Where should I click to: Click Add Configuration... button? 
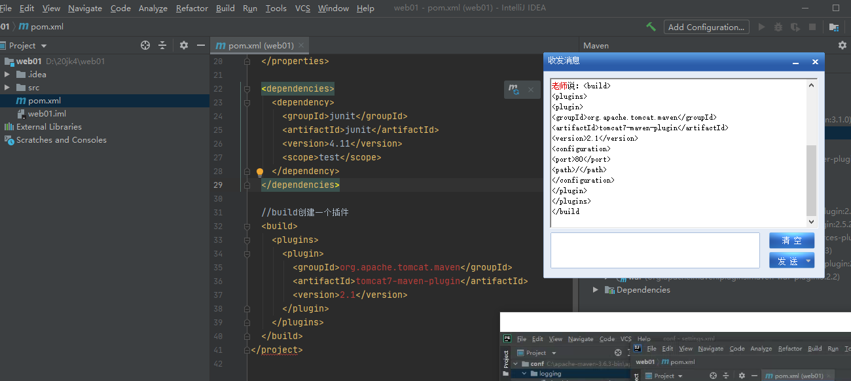[706, 27]
